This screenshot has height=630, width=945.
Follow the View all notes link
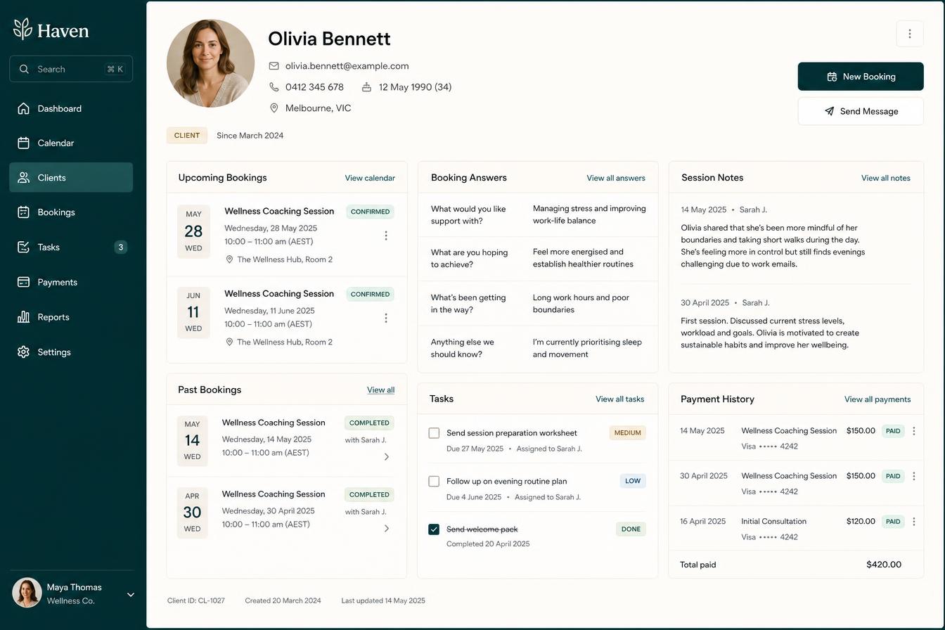click(x=886, y=178)
